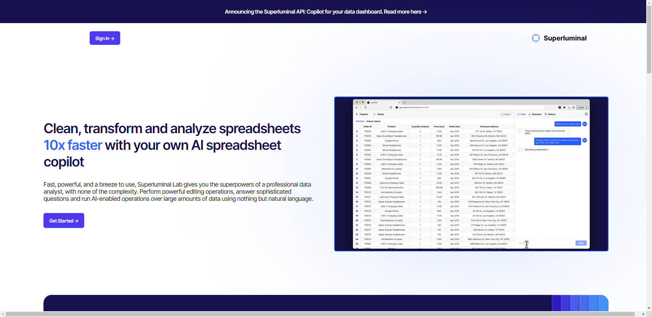Click the horizontal scrollbar right arrow
652x317 pixels.
coord(644,314)
